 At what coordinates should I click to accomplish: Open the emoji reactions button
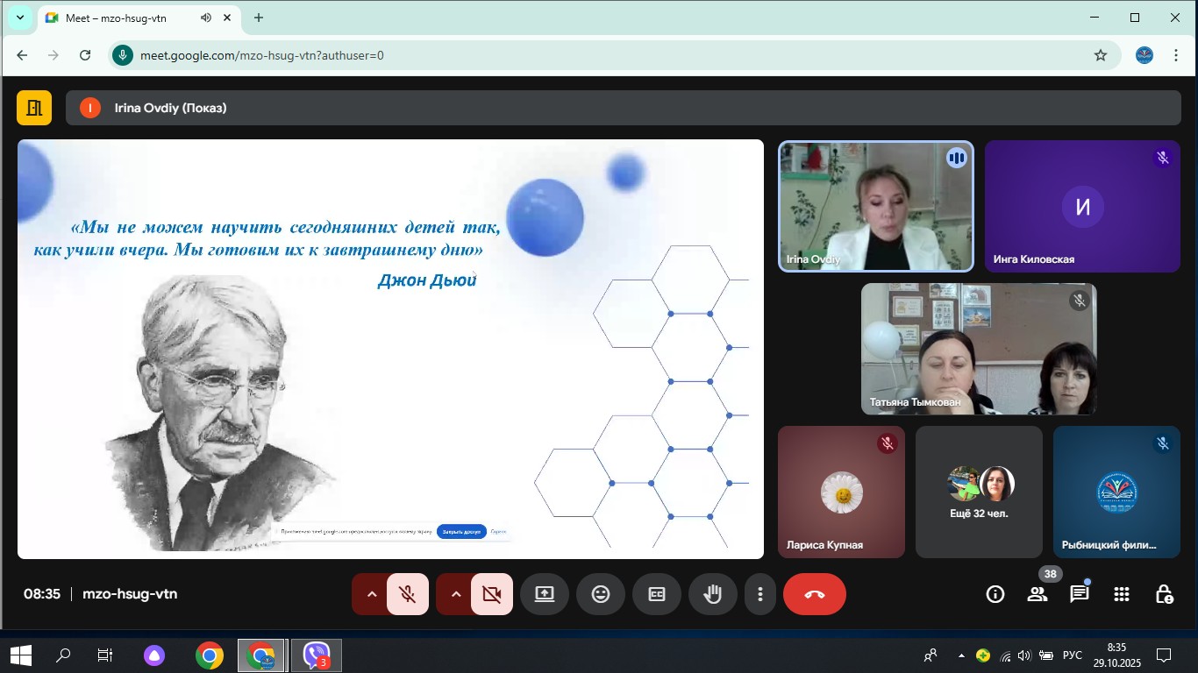[x=601, y=594]
